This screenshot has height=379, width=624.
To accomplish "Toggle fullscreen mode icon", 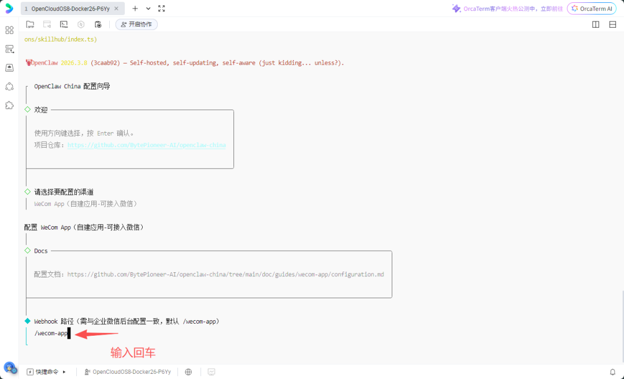I will coord(162,8).
